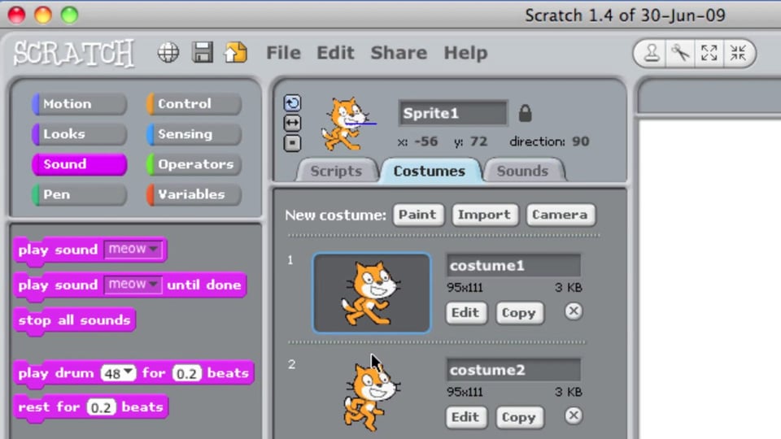Click the direction: 90 readout
Viewport: 781px width, 439px height.
coord(549,141)
